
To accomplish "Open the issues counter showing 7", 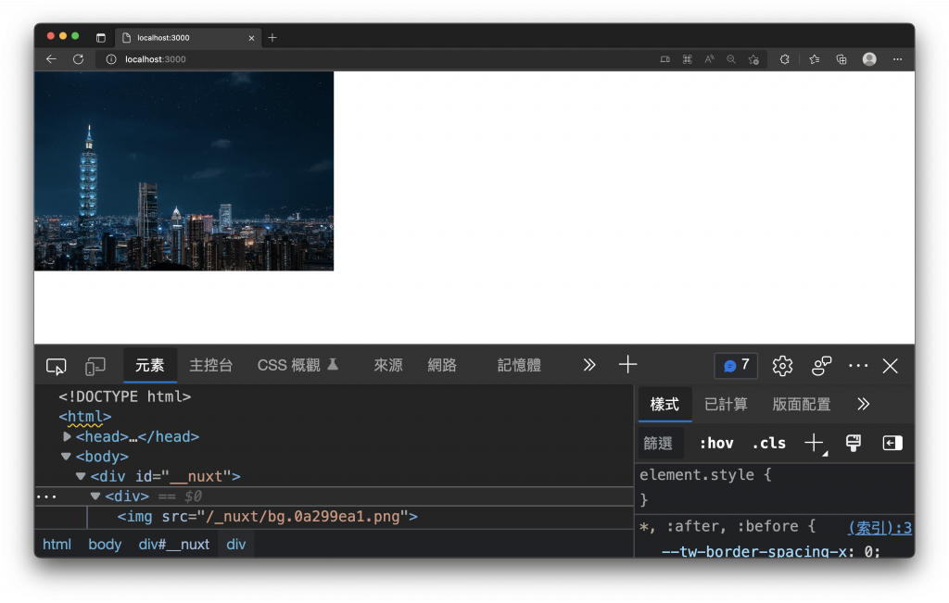I will [x=736, y=366].
